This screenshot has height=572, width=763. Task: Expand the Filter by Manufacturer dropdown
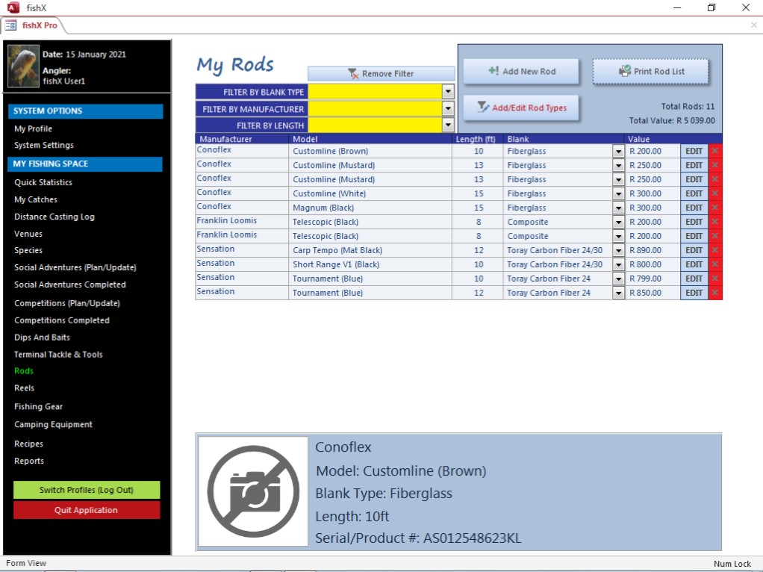(448, 108)
